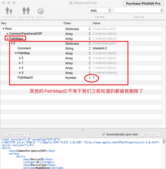Click the DeviceID key in XML text
Viewport: 166px width, 169px height.
[37, 159]
